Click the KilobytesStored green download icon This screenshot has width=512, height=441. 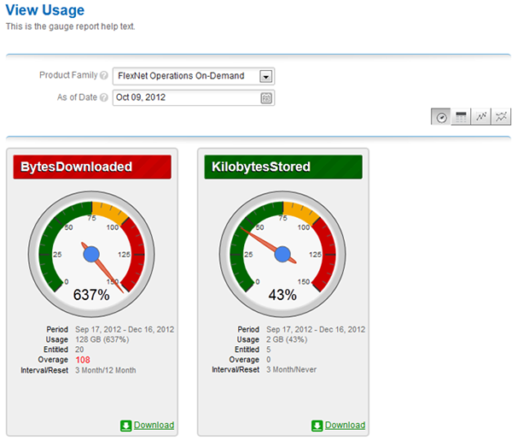coord(317,426)
